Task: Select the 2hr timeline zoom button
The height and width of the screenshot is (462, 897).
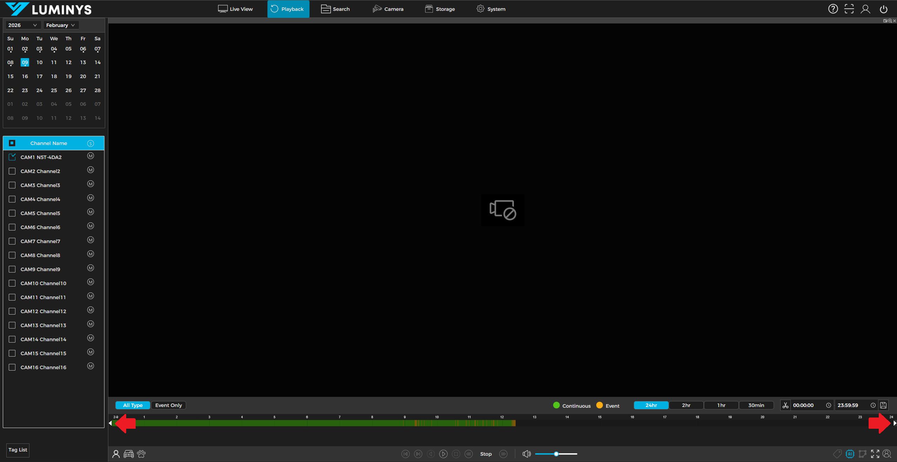Action: (x=686, y=405)
